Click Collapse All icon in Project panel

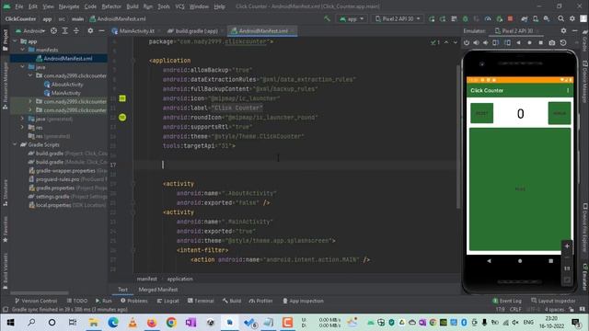coord(76,30)
